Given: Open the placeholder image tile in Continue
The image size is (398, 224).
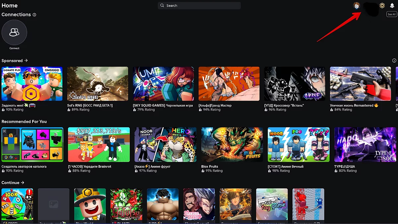Looking at the screenshot, I should (54, 204).
